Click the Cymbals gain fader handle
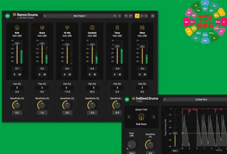 point(92,45)
